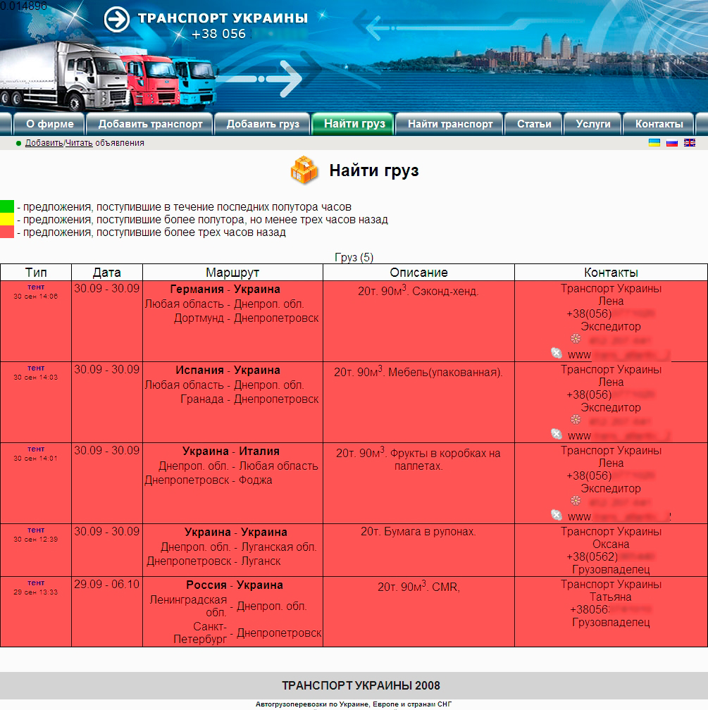This screenshot has height=710, width=708.
Task: Click the Транспорт Украины header title
Action: pyautogui.click(x=223, y=18)
